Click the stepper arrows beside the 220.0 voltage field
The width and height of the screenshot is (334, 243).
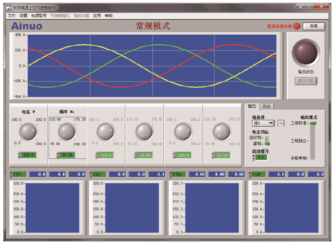pos(19,156)
